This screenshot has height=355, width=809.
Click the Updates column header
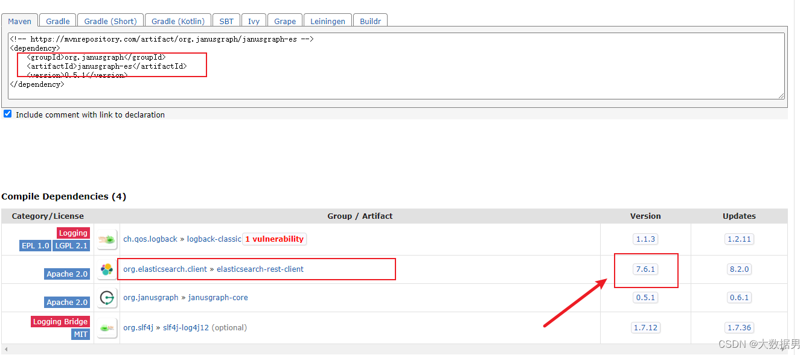pos(739,216)
